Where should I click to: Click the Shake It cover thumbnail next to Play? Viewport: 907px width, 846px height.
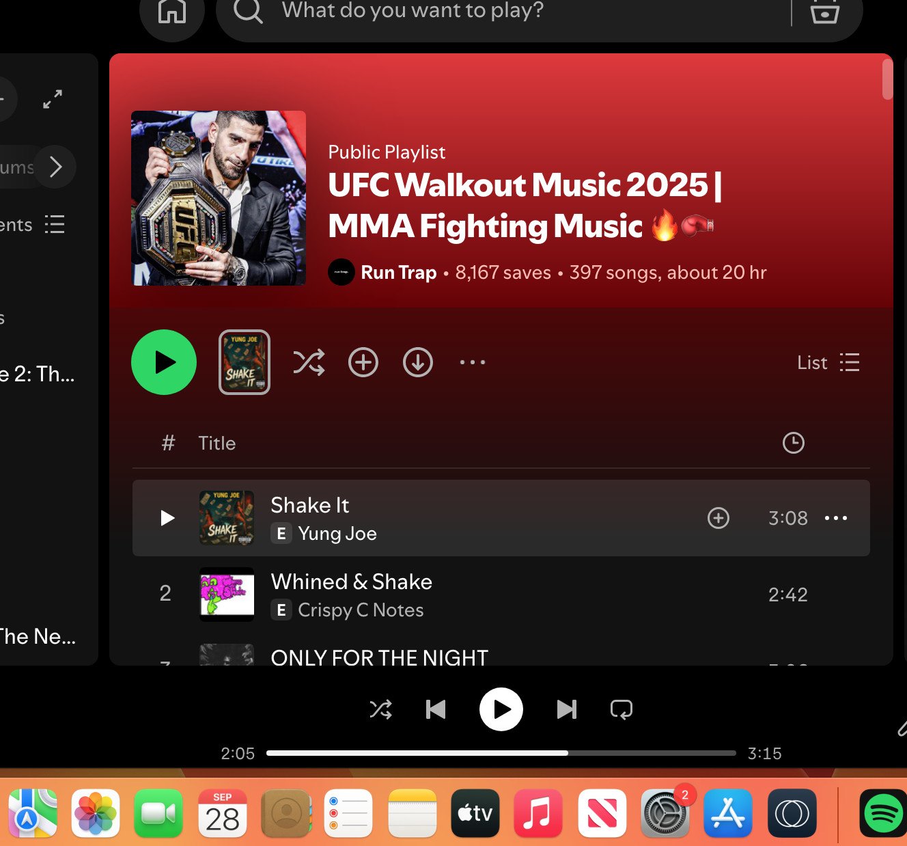coord(245,362)
